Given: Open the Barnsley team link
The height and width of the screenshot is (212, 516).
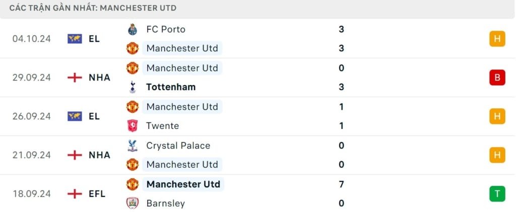Looking at the screenshot, I should [x=165, y=203].
